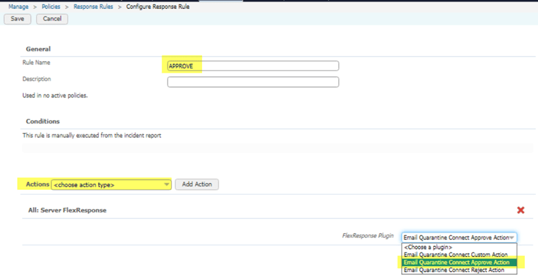
Task: Click the All: Server FlexResponse header
Action: click(65, 209)
